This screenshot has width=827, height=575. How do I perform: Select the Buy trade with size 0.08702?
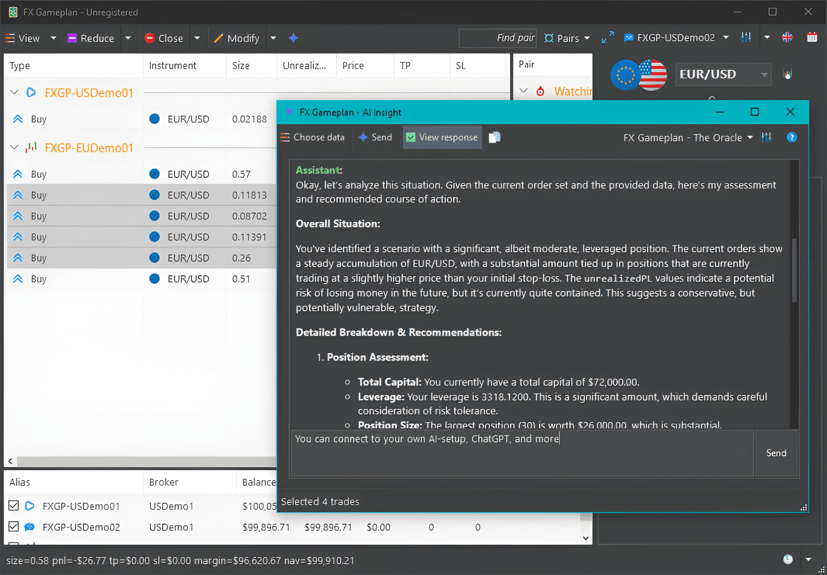tap(141, 216)
